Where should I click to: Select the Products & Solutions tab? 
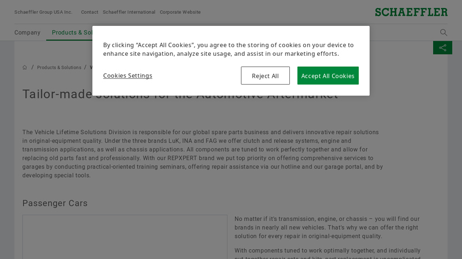(x=71, y=33)
